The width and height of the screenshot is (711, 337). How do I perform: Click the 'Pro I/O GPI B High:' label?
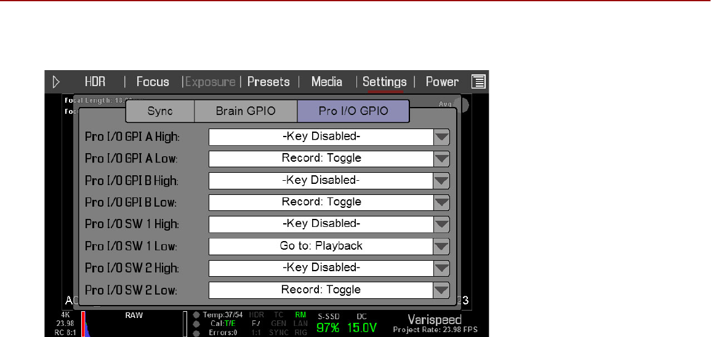pos(132,181)
